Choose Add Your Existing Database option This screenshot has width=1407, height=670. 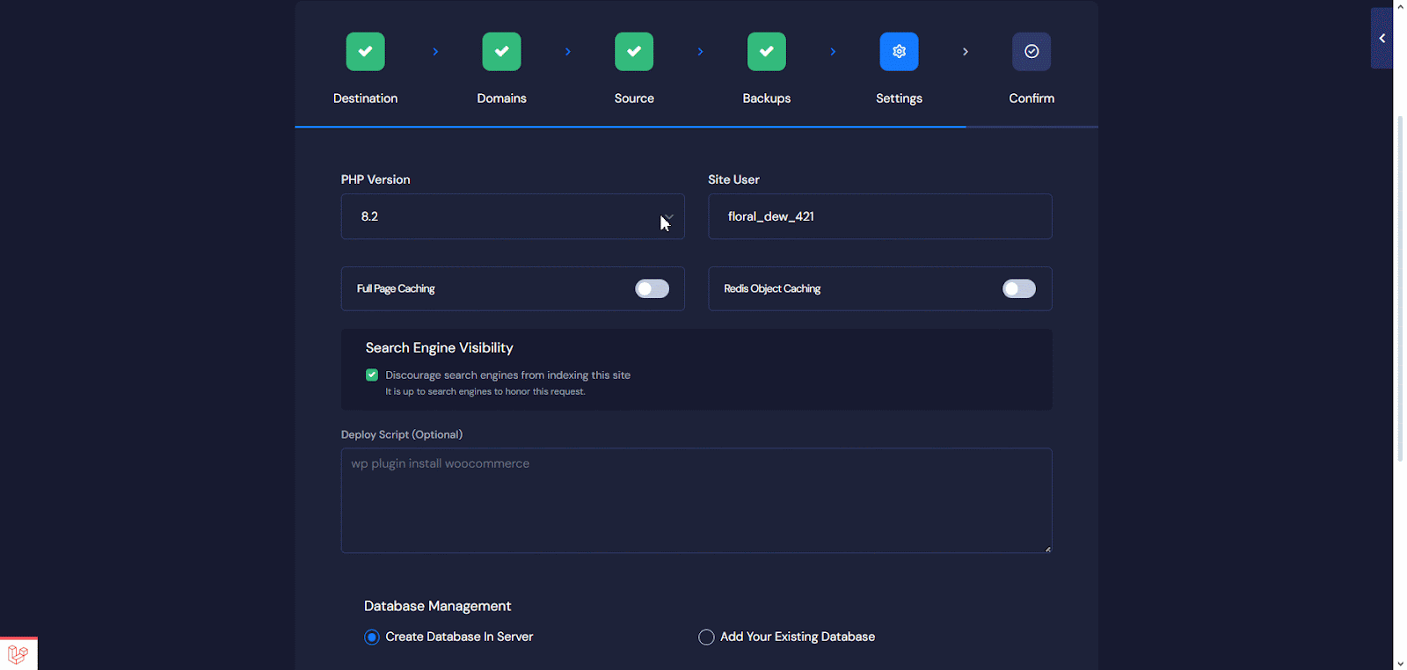pyautogui.click(x=706, y=637)
